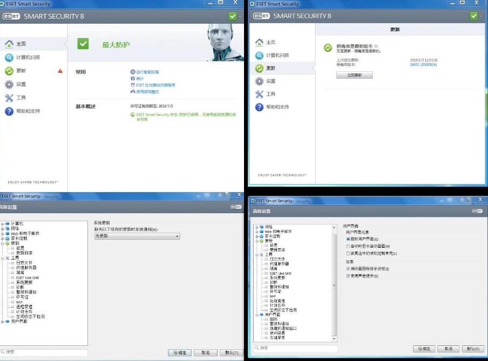Image resolution: width=488 pixels, height=361 pixels.
Task: Click the 立即更新 button
Action: [355, 75]
